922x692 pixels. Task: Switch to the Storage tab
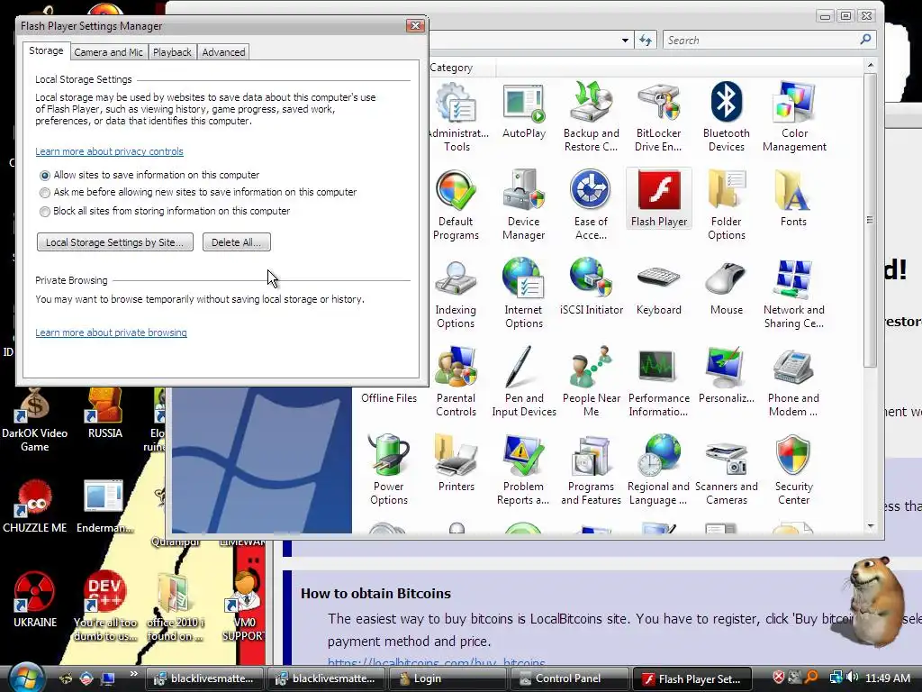46,50
